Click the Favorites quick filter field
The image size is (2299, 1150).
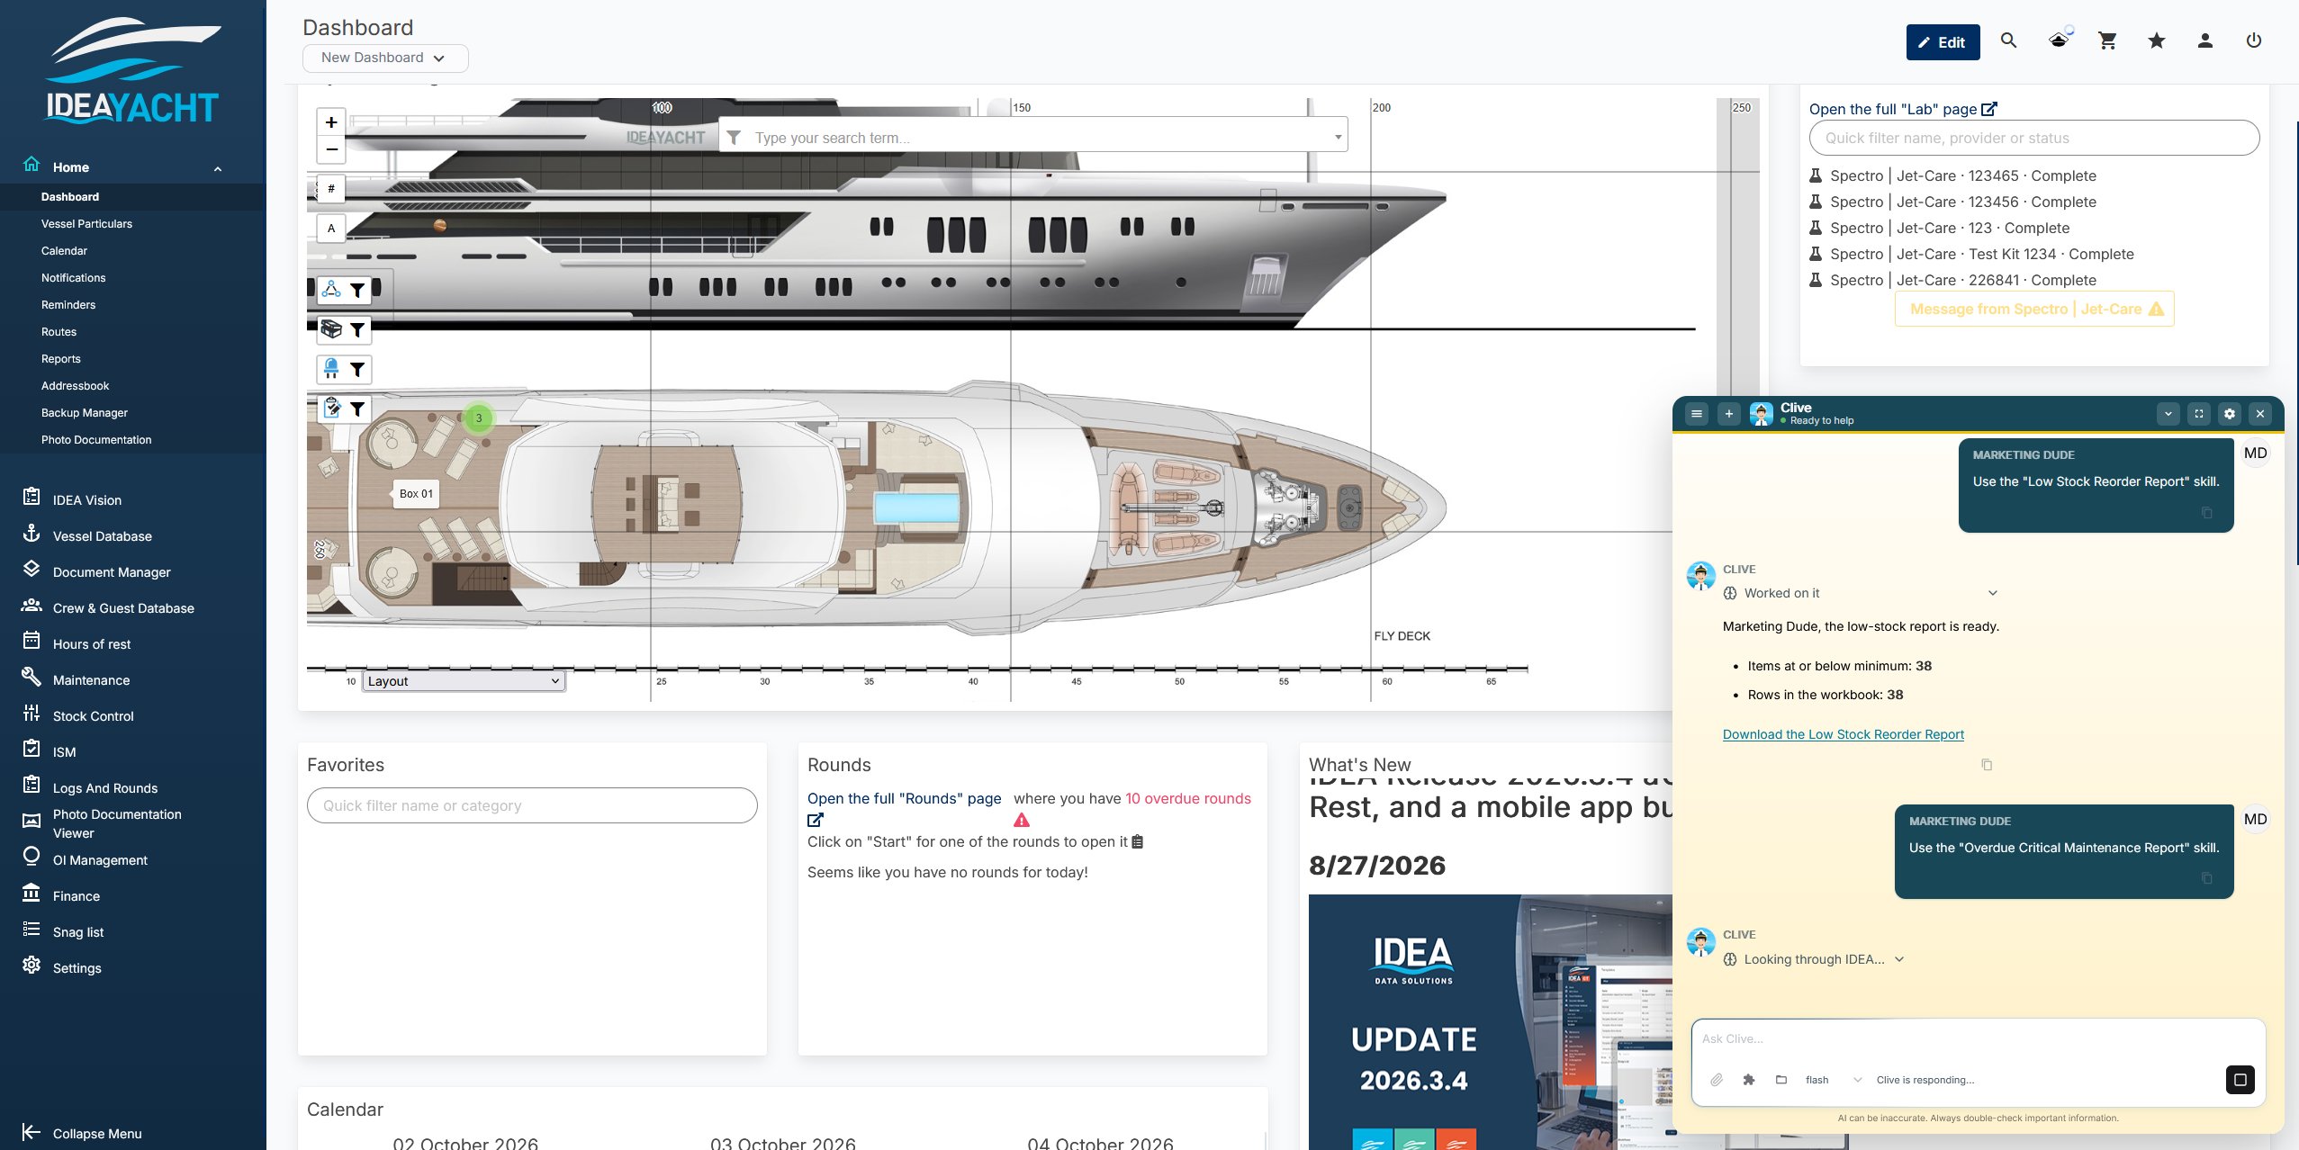532,805
